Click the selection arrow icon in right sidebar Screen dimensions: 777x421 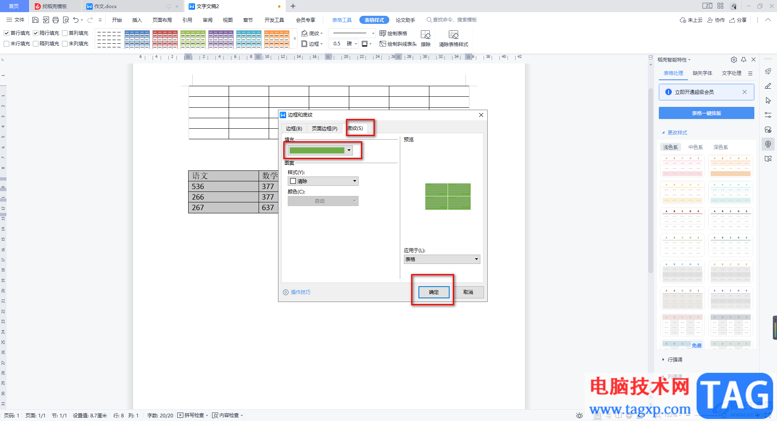click(768, 100)
